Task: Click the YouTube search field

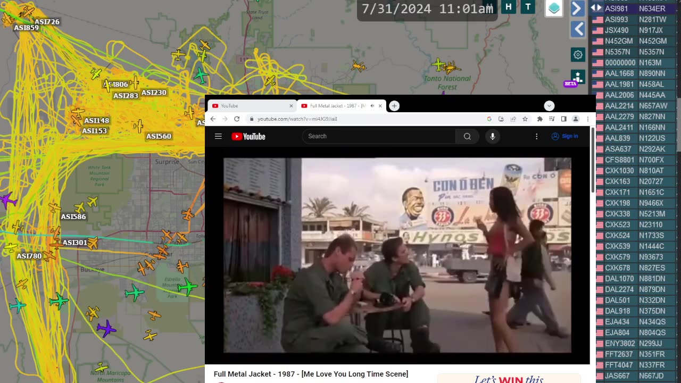Action: coord(379,136)
